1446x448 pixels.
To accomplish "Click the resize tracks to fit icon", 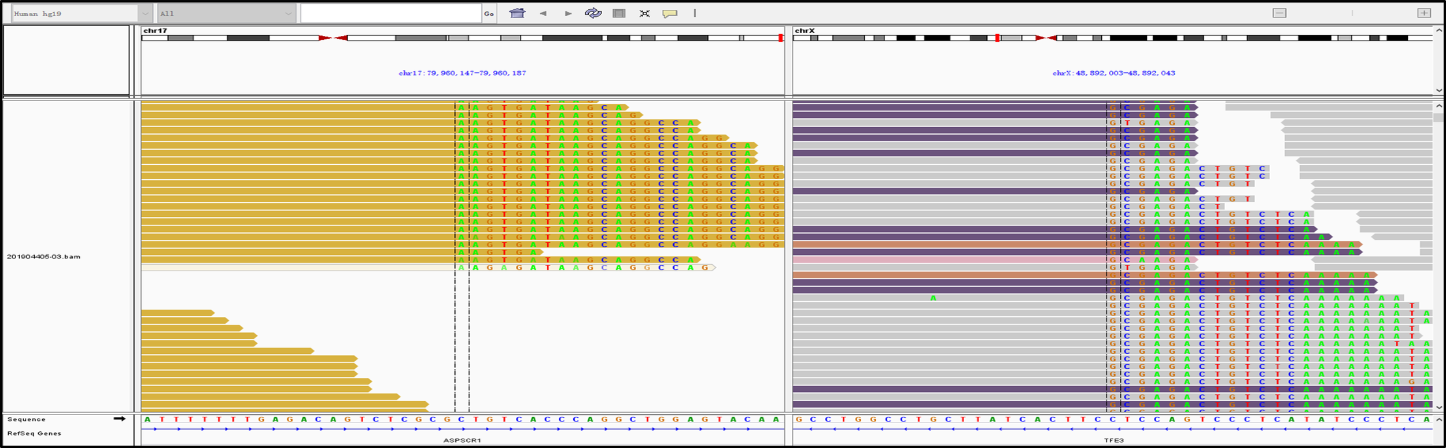I will click(x=644, y=13).
